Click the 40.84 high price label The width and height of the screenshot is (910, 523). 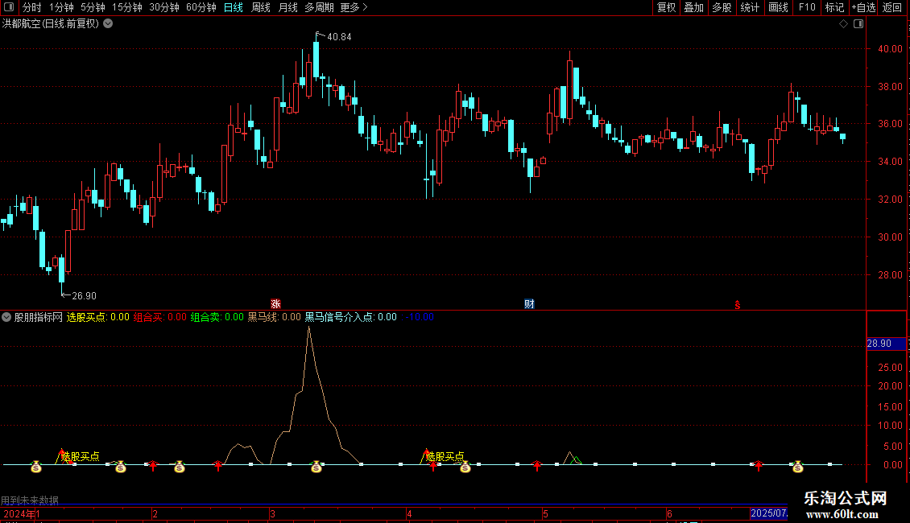click(x=340, y=37)
